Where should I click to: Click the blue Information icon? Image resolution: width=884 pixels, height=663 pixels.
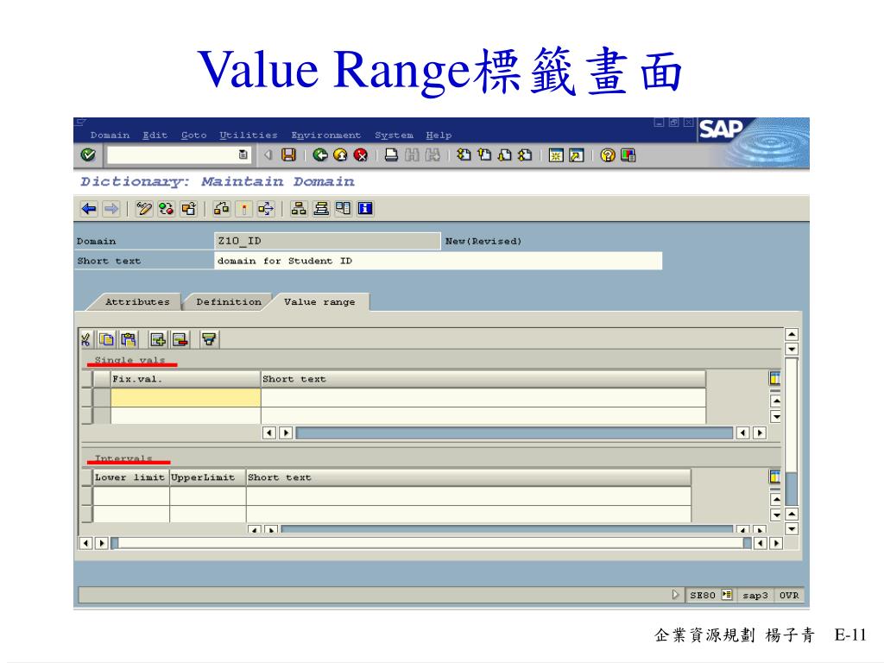click(x=365, y=209)
